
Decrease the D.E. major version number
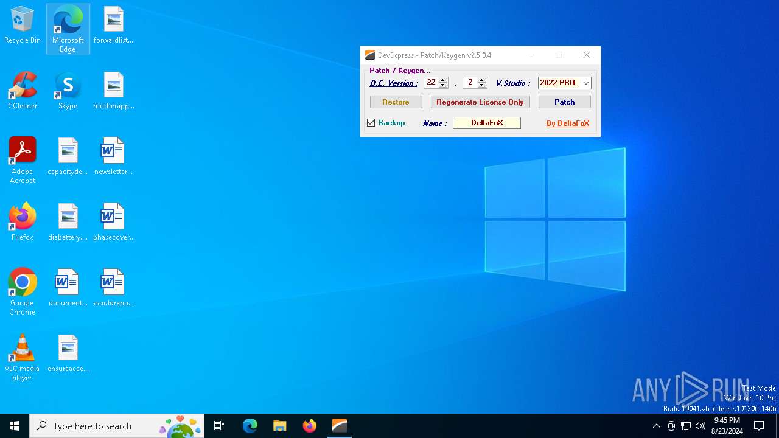point(443,85)
